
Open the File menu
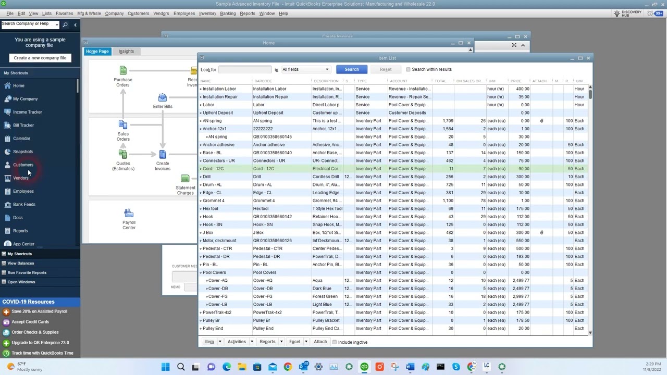click(x=10, y=14)
